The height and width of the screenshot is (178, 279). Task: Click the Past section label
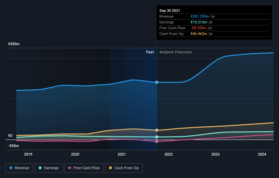click(x=150, y=52)
